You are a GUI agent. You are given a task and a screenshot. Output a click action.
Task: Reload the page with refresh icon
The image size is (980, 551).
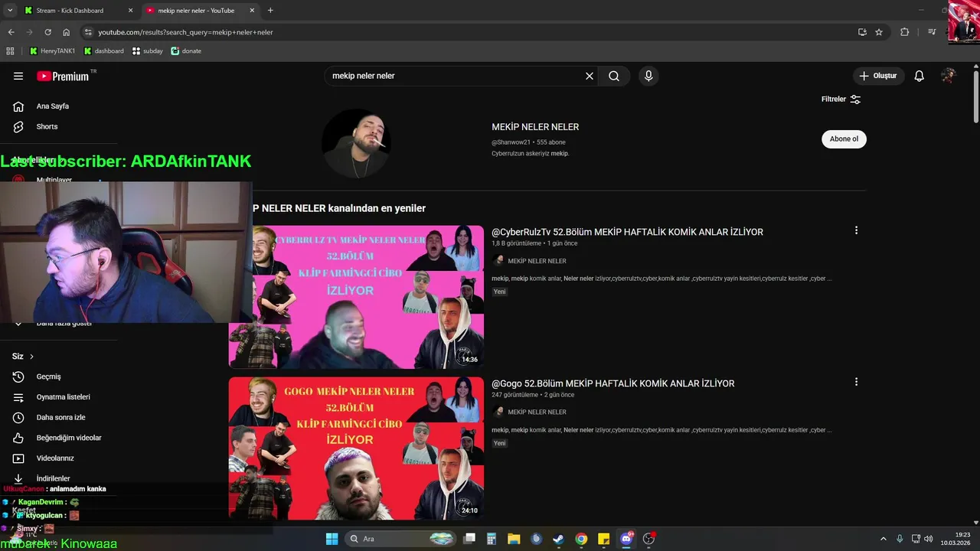(47, 32)
